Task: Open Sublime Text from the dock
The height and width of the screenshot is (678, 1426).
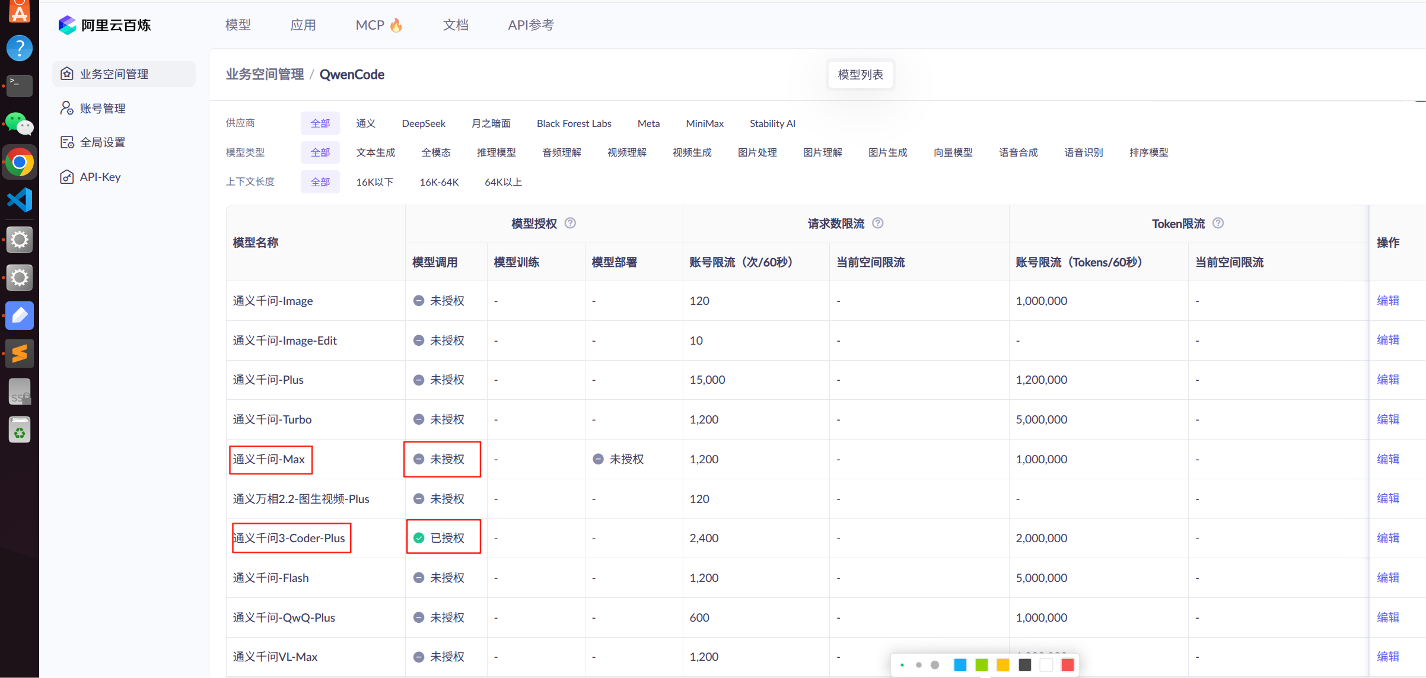Action: [20, 354]
